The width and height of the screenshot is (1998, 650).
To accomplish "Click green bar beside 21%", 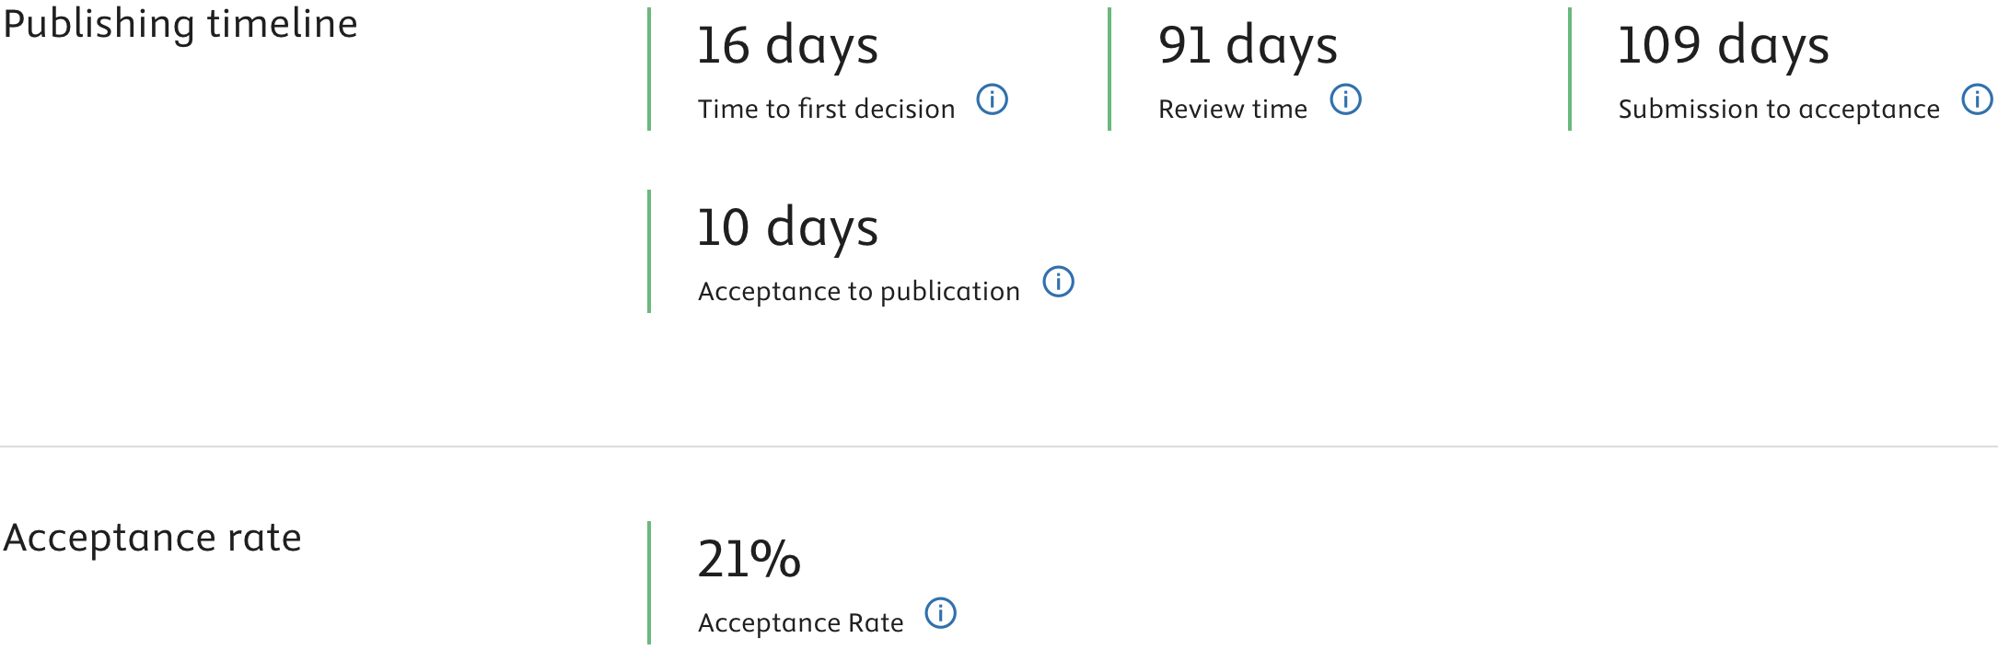I will (649, 583).
